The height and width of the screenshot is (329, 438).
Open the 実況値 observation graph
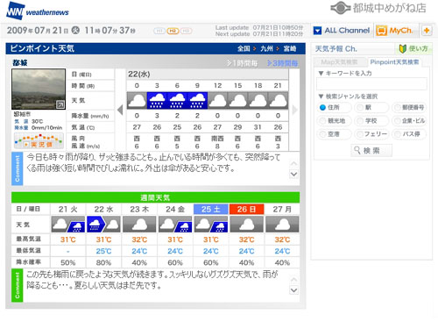point(39,140)
